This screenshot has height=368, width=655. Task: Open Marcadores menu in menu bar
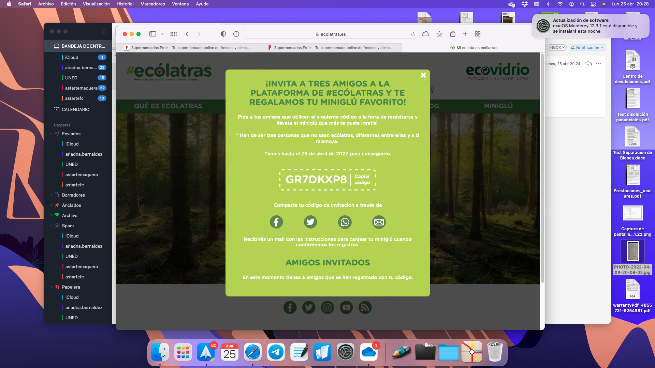pos(152,4)
